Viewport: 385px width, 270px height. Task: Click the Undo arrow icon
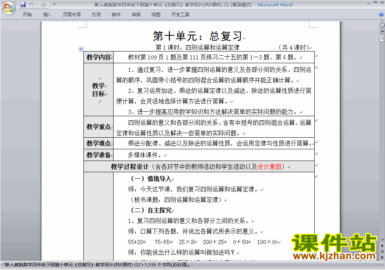tap(31, 5)
